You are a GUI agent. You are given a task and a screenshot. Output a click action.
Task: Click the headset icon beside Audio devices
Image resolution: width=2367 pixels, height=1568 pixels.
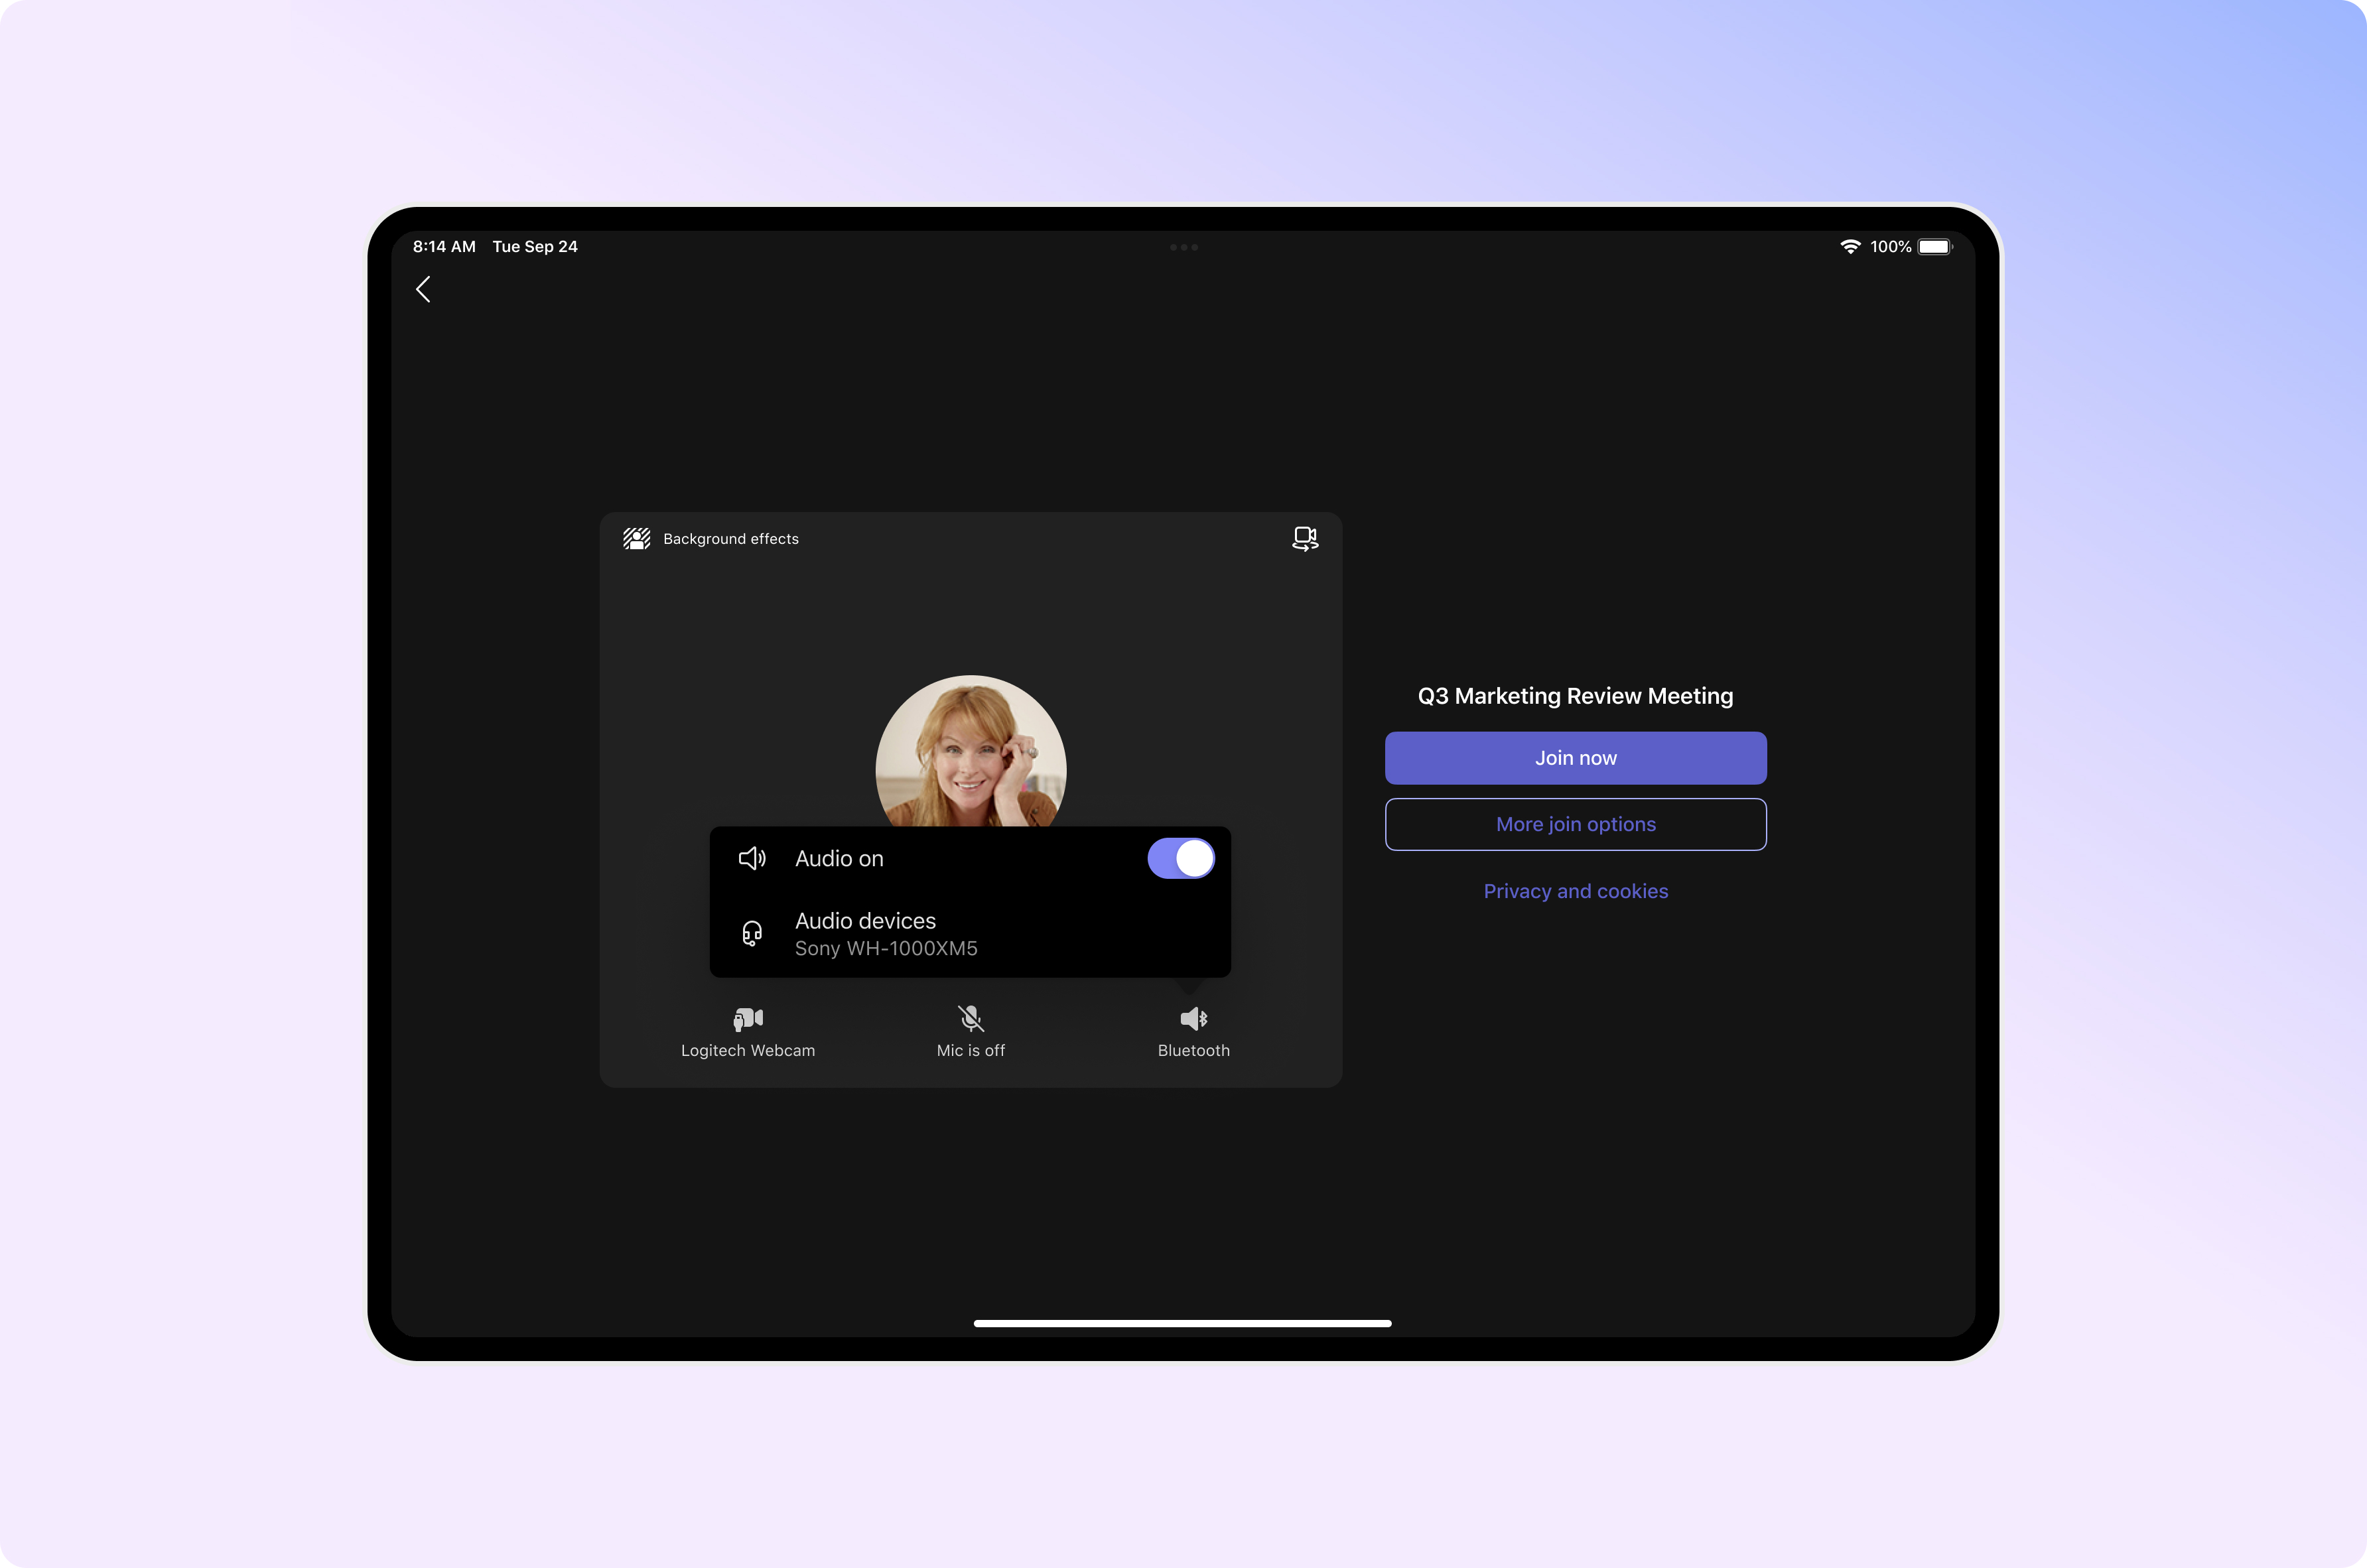pos(752,933)
